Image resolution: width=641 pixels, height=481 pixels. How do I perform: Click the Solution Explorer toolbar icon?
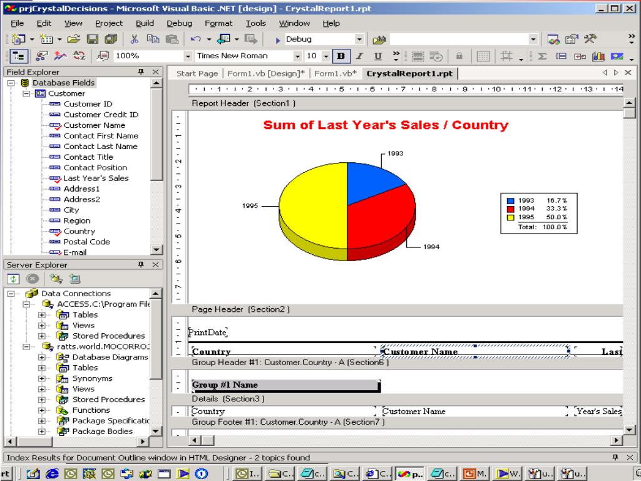tap(553, 39)
